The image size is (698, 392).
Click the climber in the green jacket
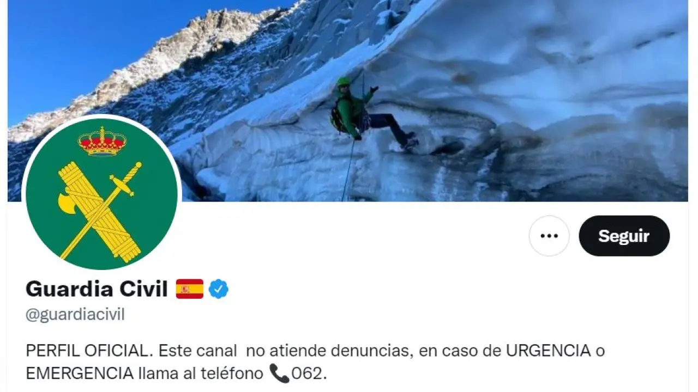[x=371, y=113]
